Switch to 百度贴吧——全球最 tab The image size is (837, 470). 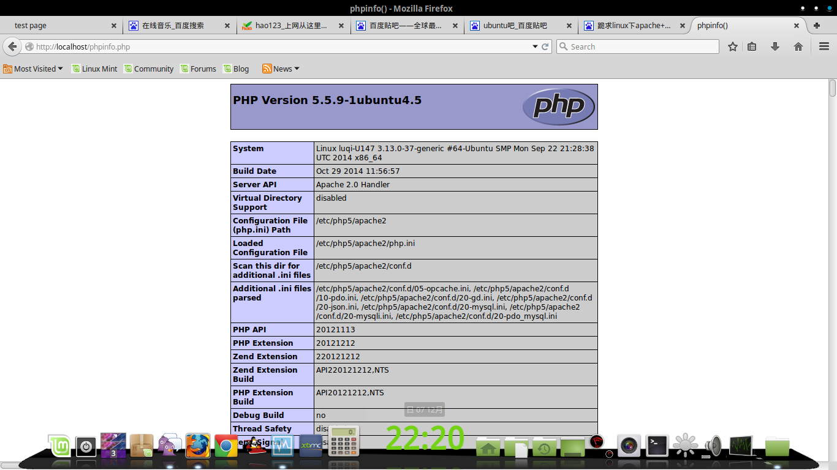click(405, 26)
